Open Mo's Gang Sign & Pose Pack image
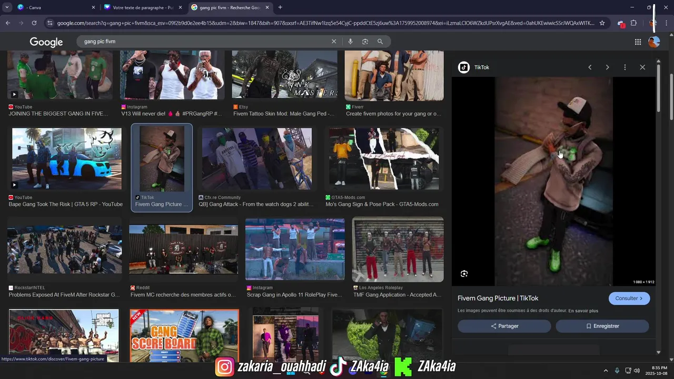 coord(384,158)
